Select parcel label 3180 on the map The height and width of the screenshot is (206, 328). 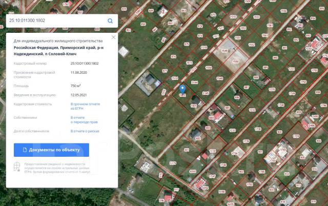pos(222,192)
